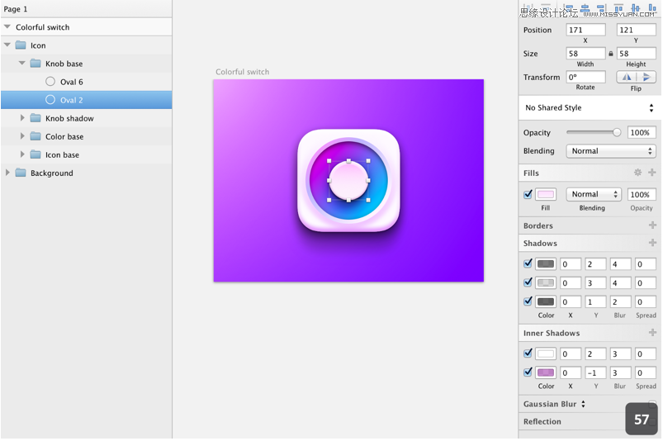Click the Height field
This screenshot has width=663, height=441.
click(636, 54)
